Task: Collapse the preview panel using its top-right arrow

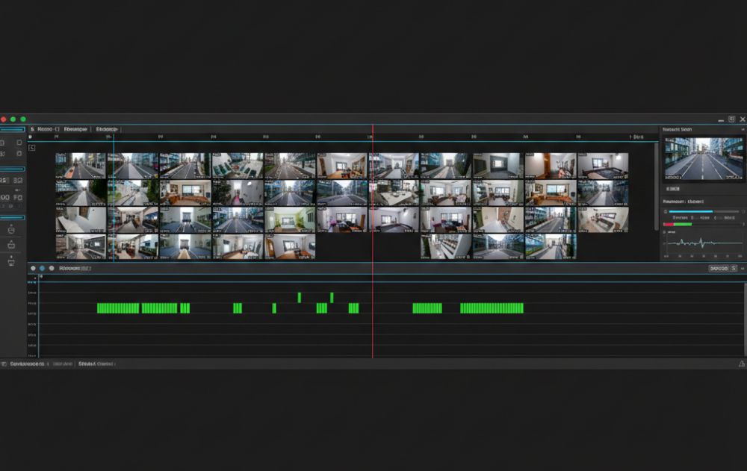Action: [x=743, y=130]
